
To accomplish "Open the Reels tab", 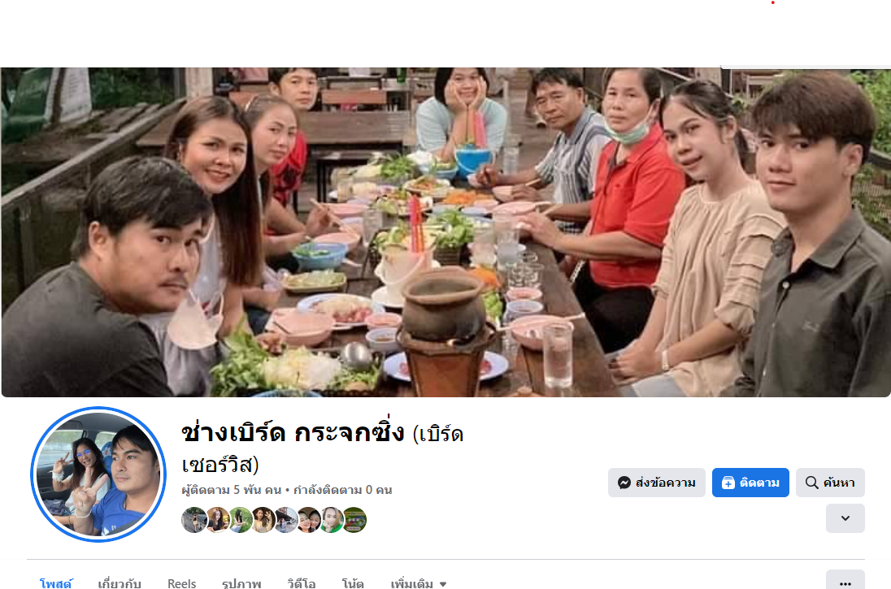I will click(x=182, y=583).
